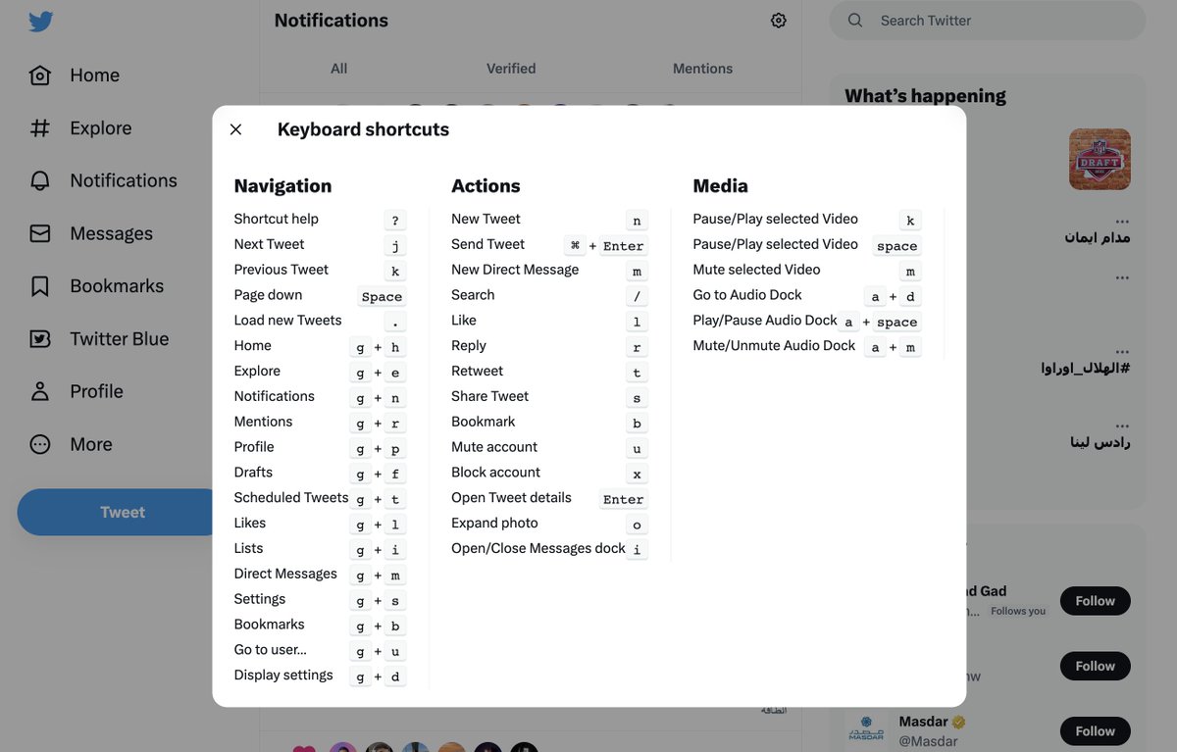Screen dimensions: 1177x752
Task: Click the 'Open Tweet details' text
Action: [x=511, y=498]
